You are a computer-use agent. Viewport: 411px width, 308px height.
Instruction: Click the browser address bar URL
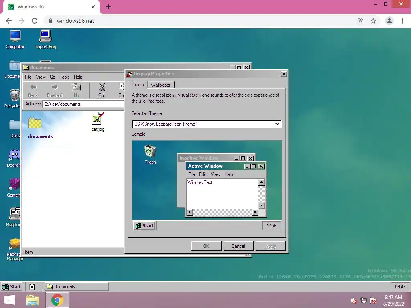point(75,21)
